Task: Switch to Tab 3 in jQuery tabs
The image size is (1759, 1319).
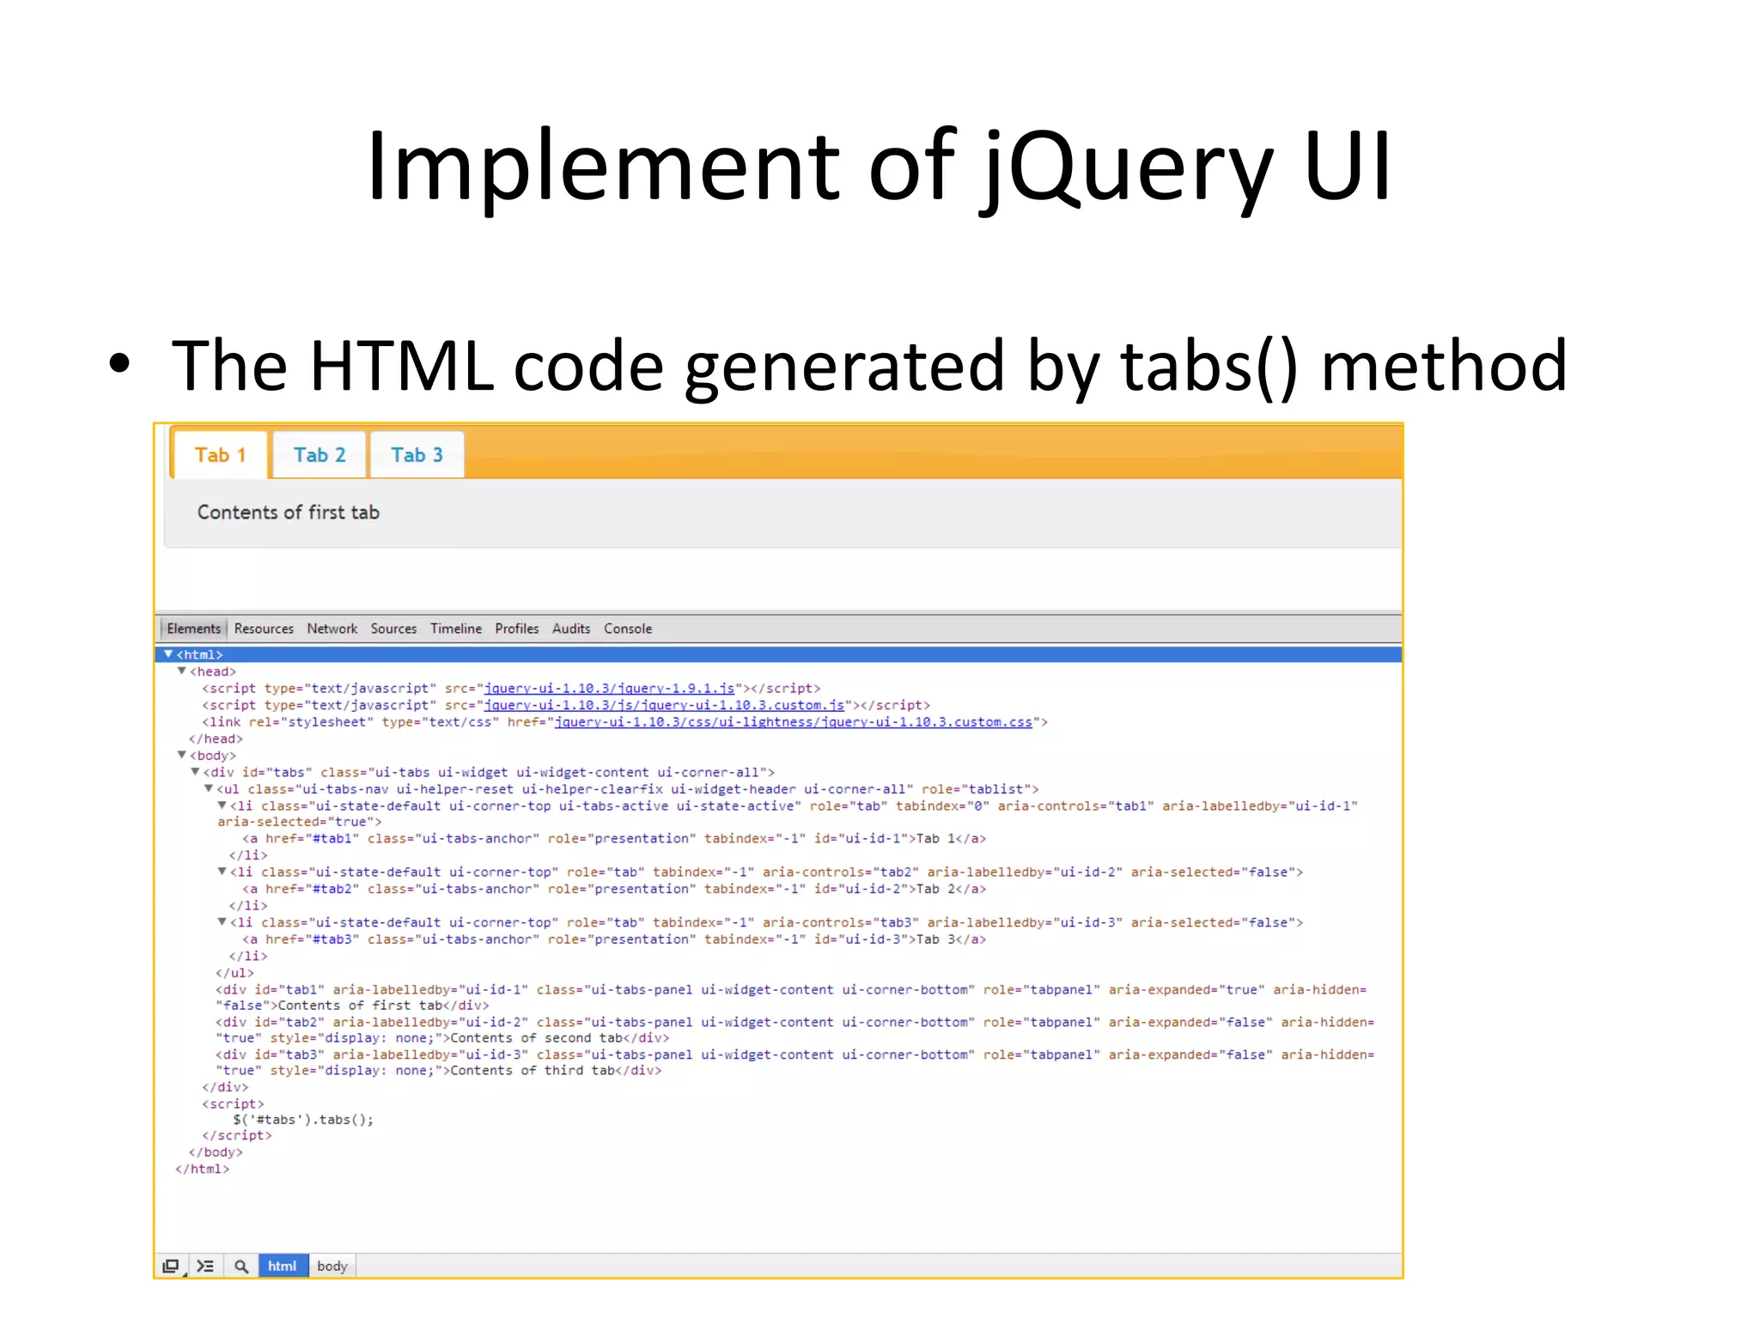Action: pos(417,455)
